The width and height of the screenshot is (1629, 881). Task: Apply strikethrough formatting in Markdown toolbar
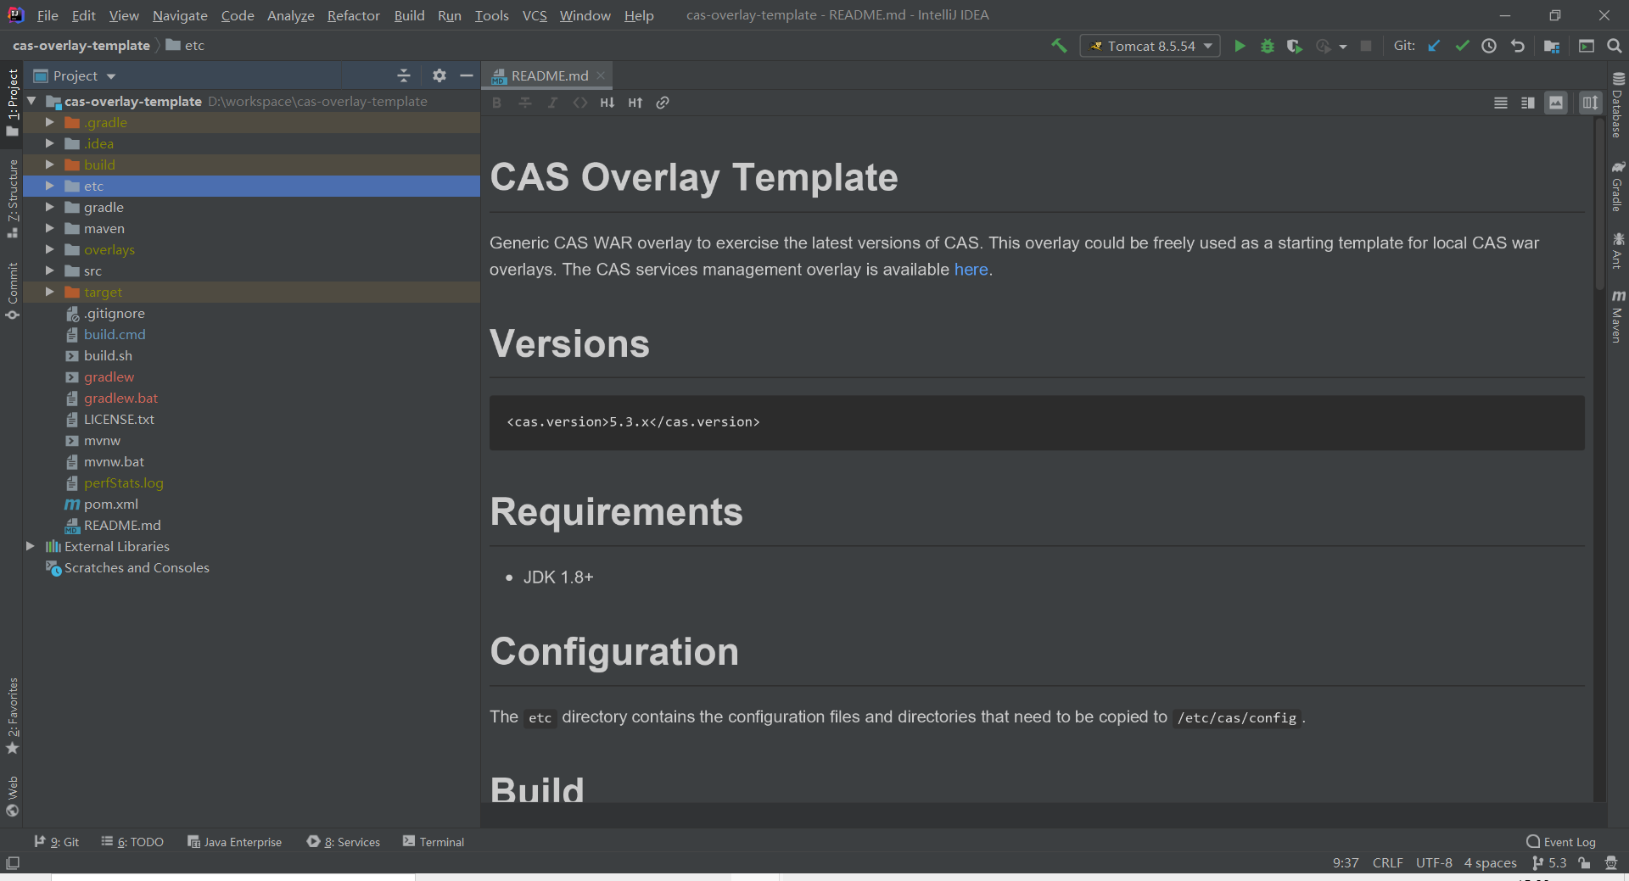pyautogui.click(x=525, y=103)
